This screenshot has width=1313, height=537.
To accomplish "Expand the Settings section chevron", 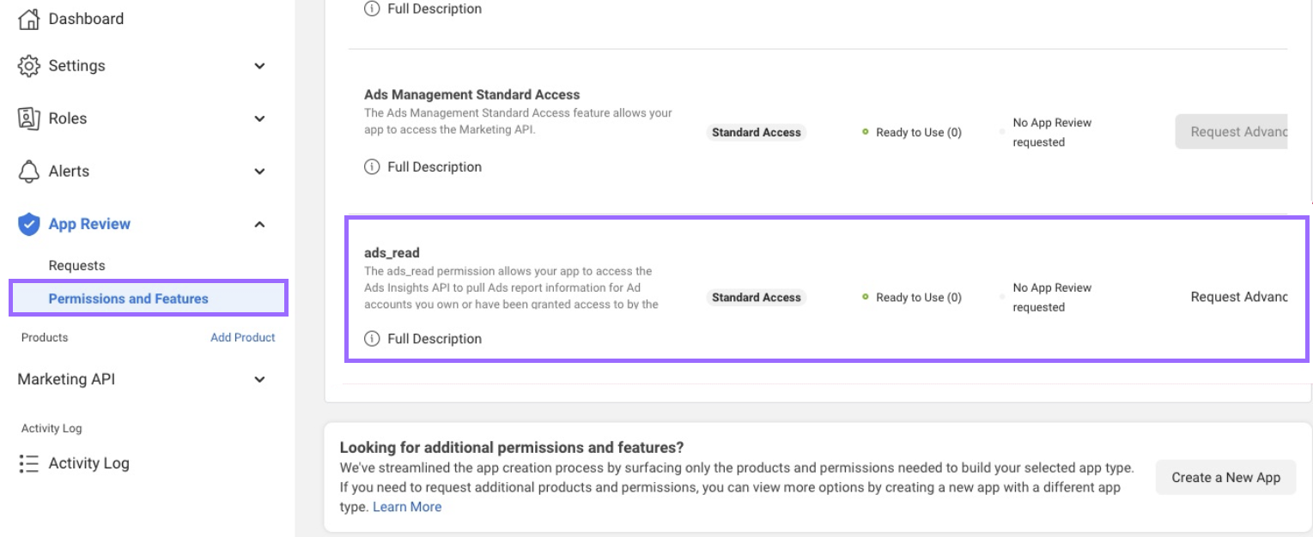I will [259, 66].
